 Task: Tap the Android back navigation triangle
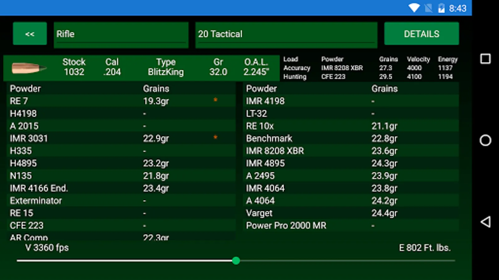coord(485,222)
